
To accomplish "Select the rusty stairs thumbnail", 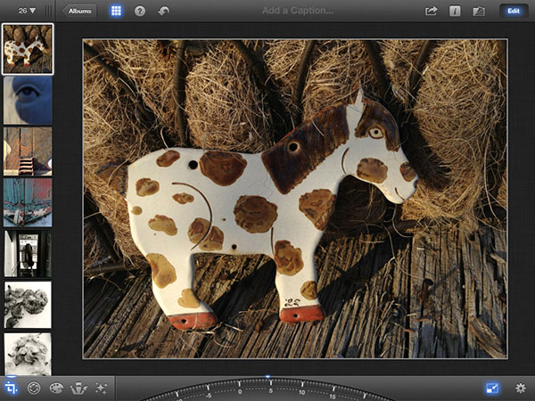I will point(28,151).
